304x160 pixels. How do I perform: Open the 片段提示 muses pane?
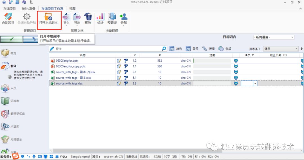pos(12,139)
